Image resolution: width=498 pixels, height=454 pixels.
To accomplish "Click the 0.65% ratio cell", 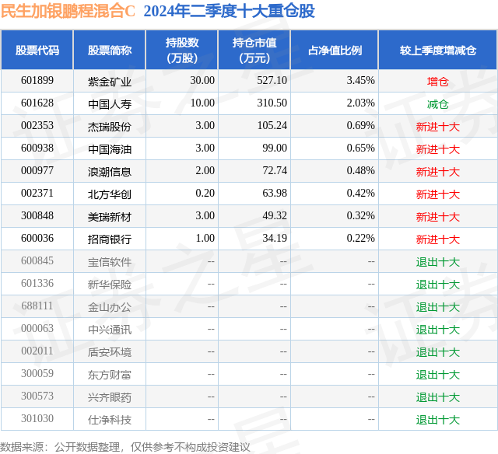I will click(x=360, y=148).
